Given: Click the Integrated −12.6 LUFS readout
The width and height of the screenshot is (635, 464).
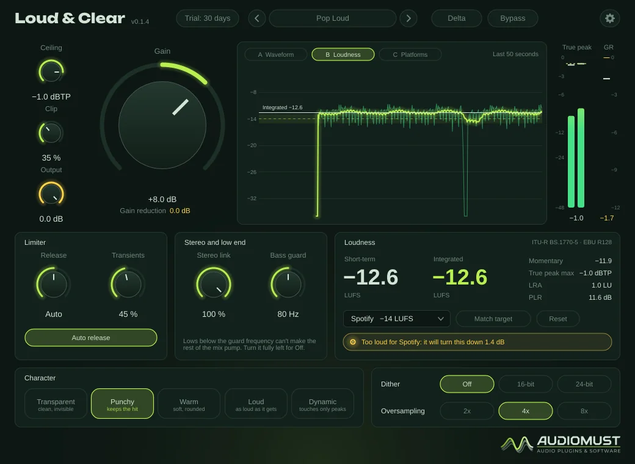Looking at the screenshot, I should click(x=460, y=277).
